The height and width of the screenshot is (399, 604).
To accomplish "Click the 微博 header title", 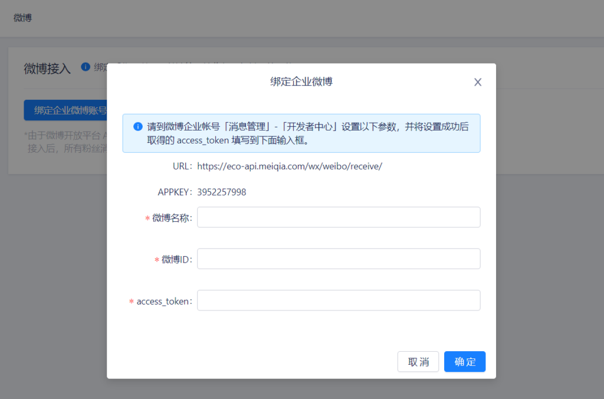I will (x=23, y=18).
